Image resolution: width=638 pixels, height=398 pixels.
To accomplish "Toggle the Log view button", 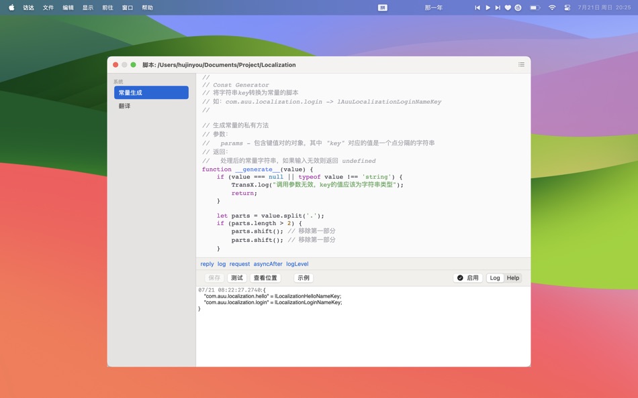I will pyautogui.click(x=495, y=277).
